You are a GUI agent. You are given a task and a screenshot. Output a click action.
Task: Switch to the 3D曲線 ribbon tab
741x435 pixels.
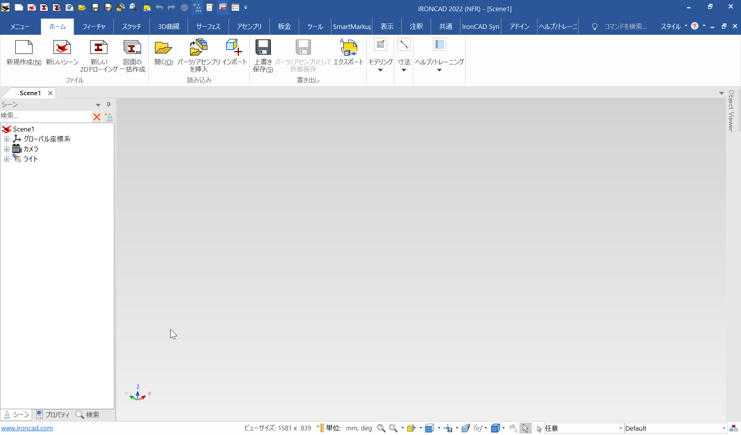169,27
